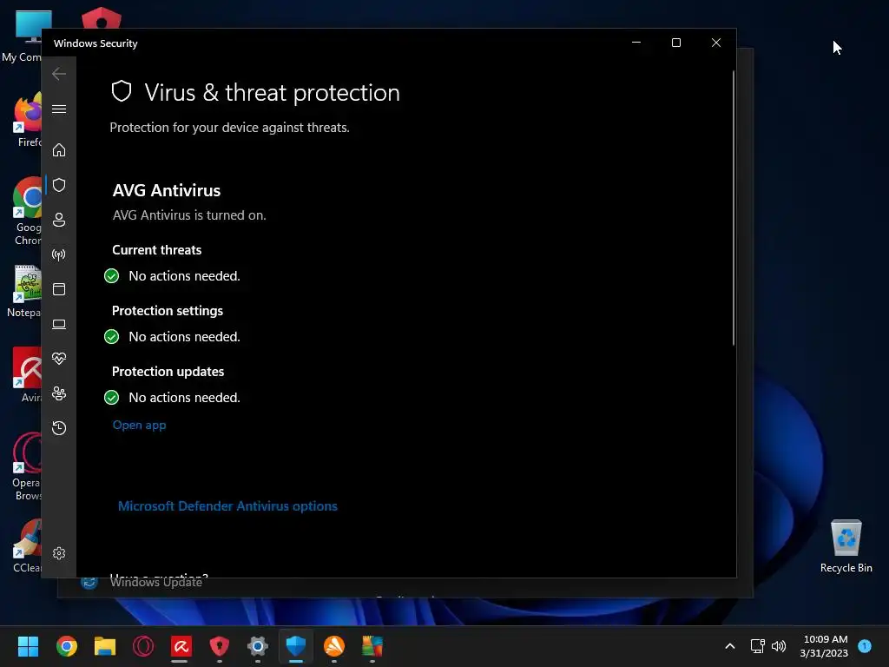Go to Home in the sidebar

[x=59, y=150]
